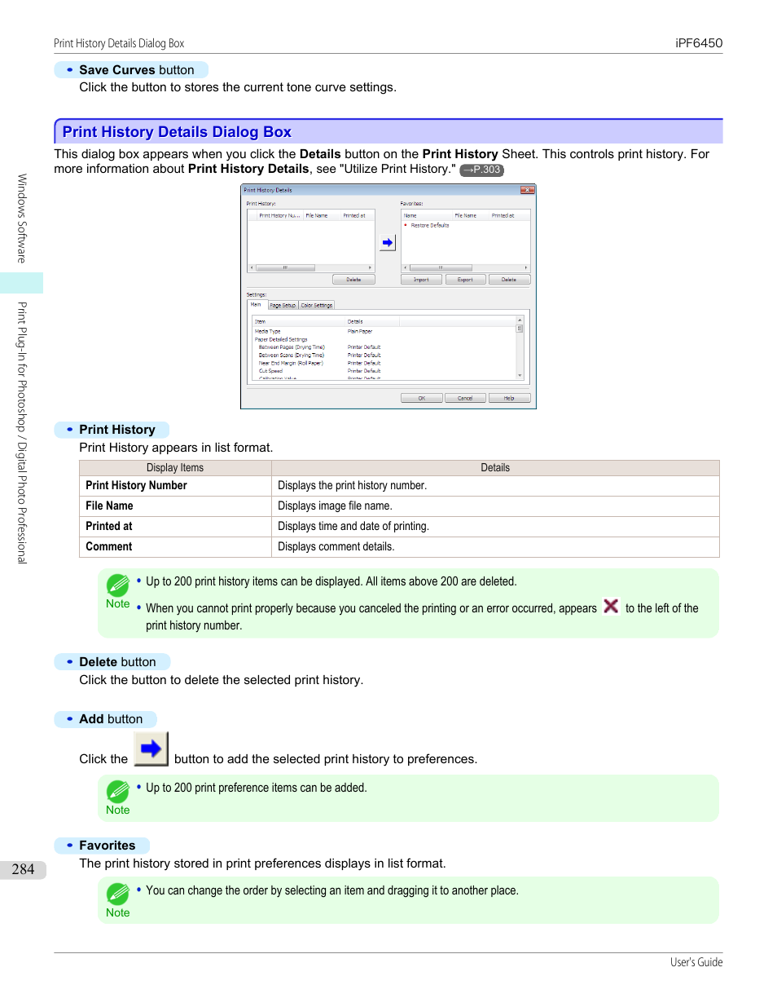This screenshot has height=1007, width=777.
Task: Click right scroll arrow of Print History list
Action: (370, 267)
